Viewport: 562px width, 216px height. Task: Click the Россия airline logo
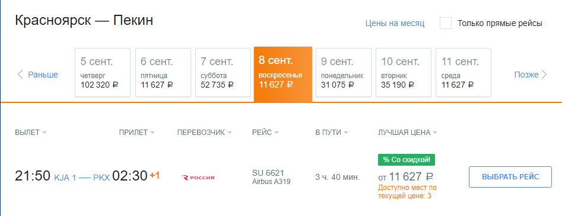click(198, 177)
